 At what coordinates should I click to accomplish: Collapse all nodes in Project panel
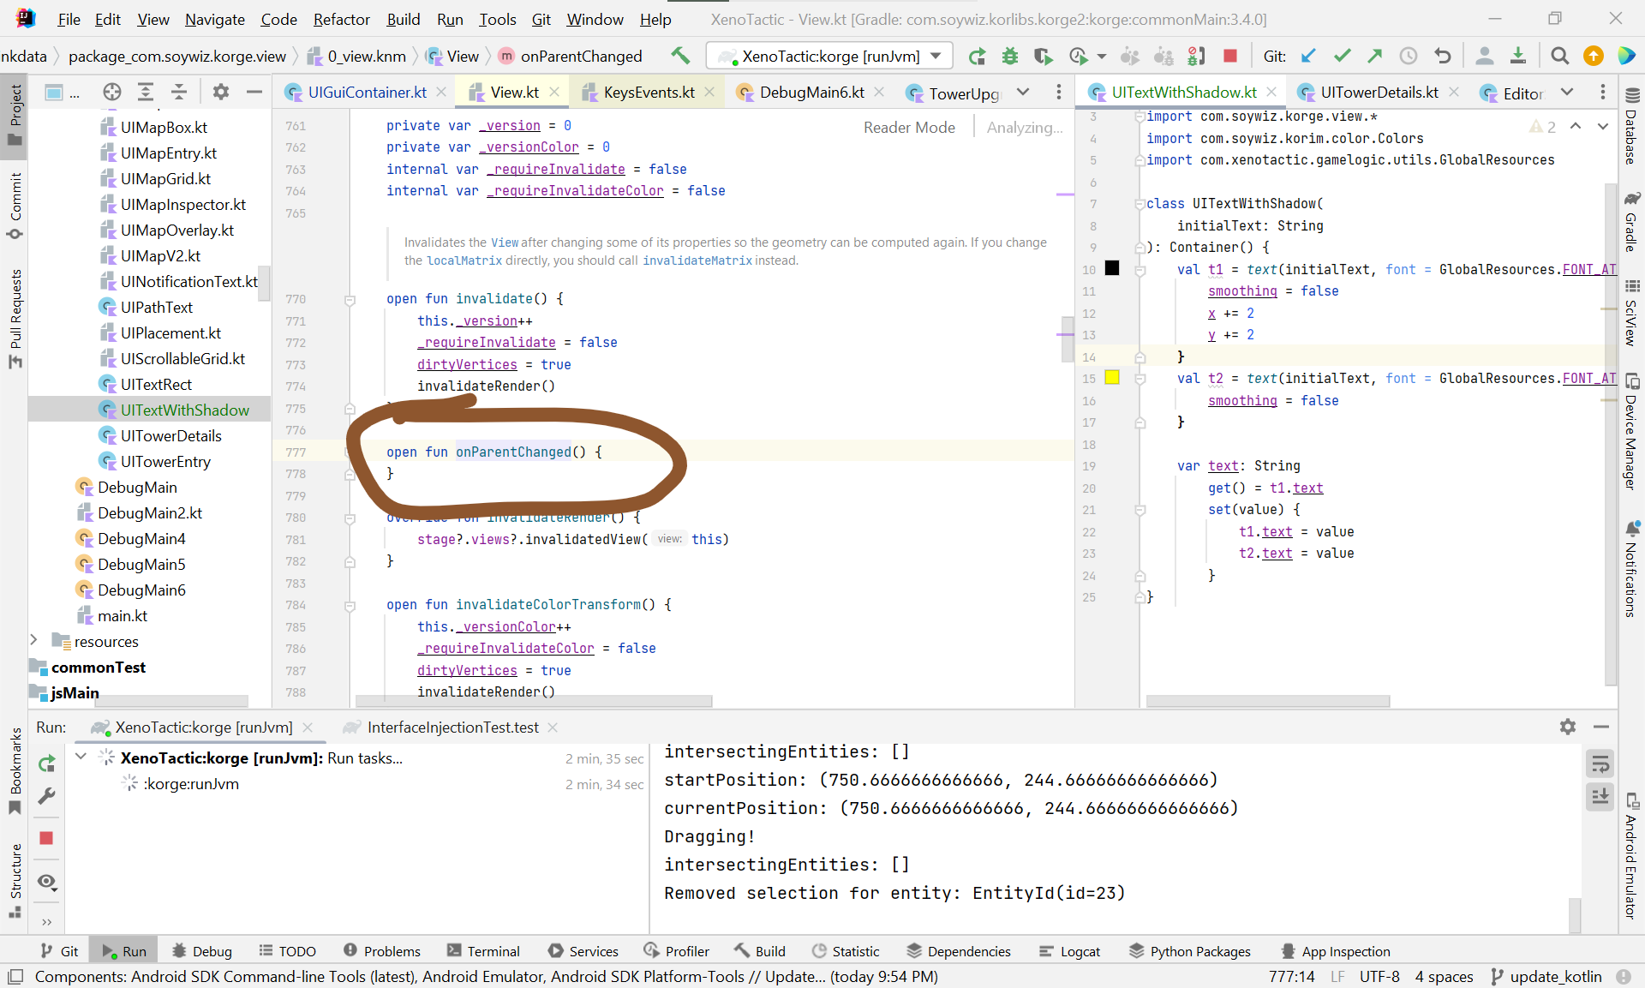point(179,92)
